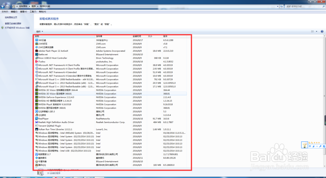This screenshot has width=326, height=178.
Task: Click publisher cell youkutudou, Inc.
Action: (104, 62)
